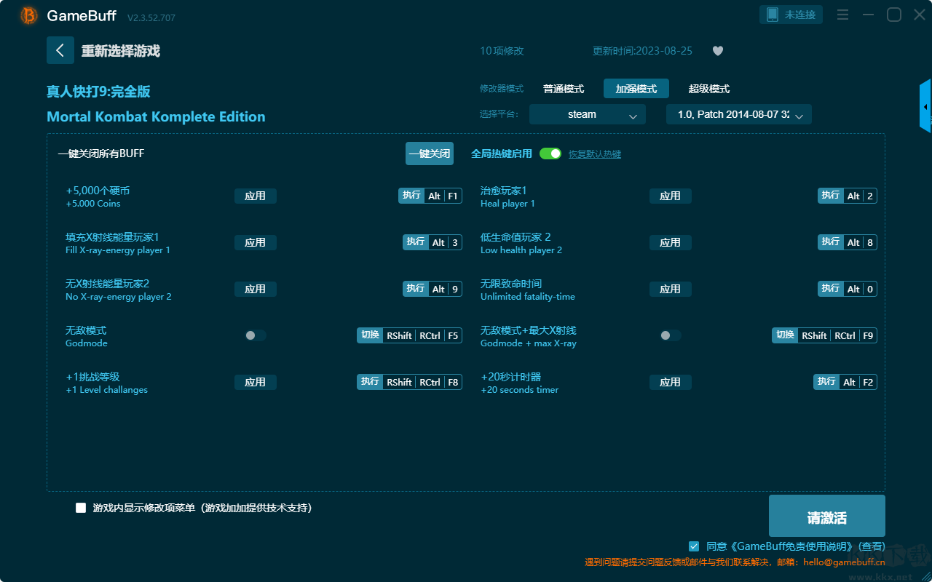This screenshot has height=582, width=932.
Task: Toggle Godmode + max X-ray switch
Action: coord(670,335)
